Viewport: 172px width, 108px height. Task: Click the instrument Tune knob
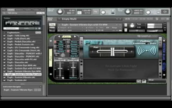132,26
